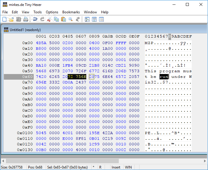208x170 pixels.
Task: Cut selection using the scissors icon
Action: 49,20
